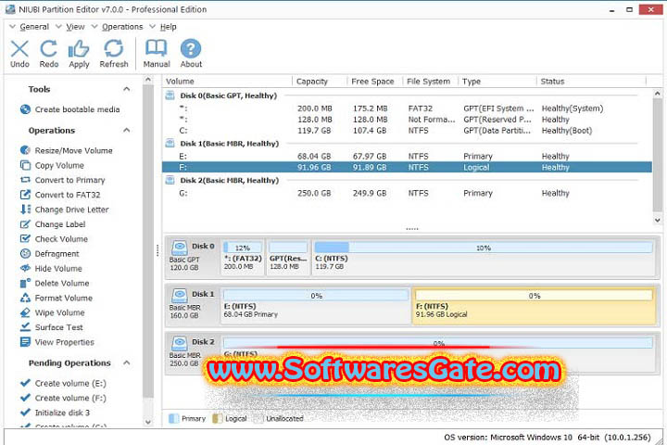Click the Copy Volume icon
The image size is (667, 445).
(x=25, y=165)
